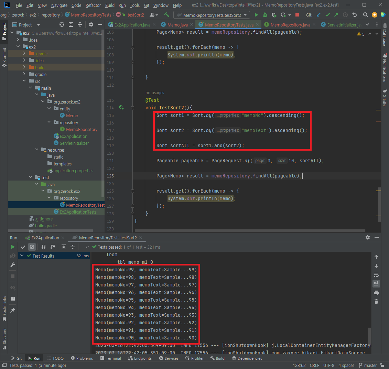Pin tab icon in Run panel
This screenshot has height=369, width=389.
[13, 310]
